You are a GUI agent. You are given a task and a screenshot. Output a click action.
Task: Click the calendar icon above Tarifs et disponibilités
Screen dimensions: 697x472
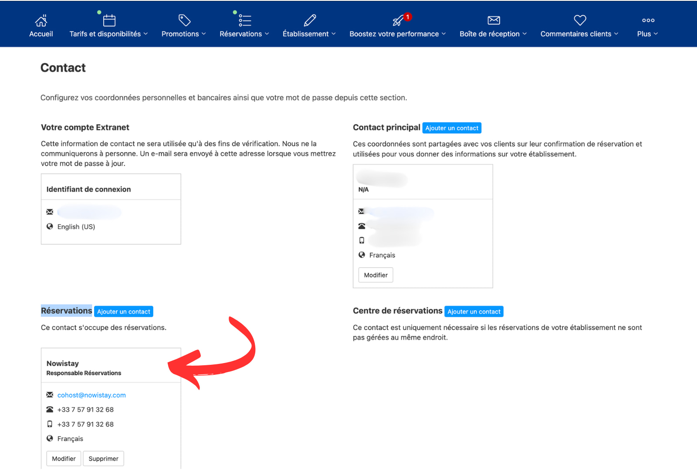coord(109,20)
